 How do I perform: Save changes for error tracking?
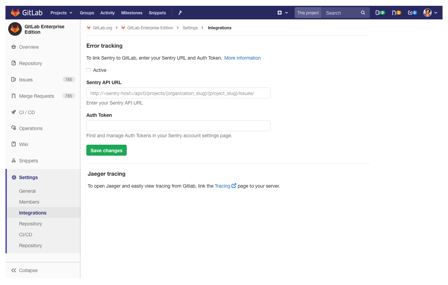106,150
